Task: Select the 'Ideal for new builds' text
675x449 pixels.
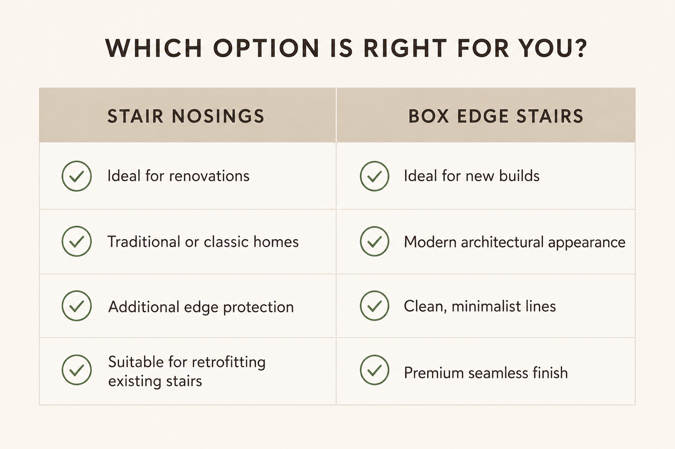Action: [x=472, y=176]
